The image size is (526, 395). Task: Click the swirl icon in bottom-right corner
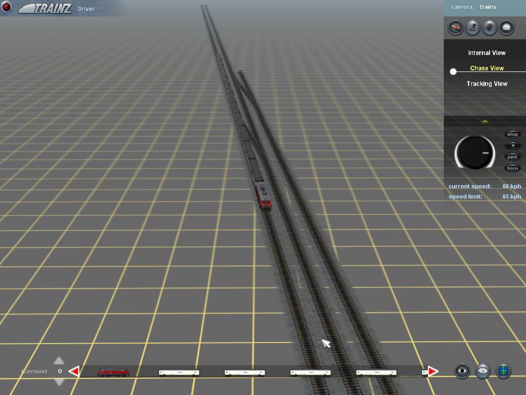pyautogui.click(x=483, y=371)
